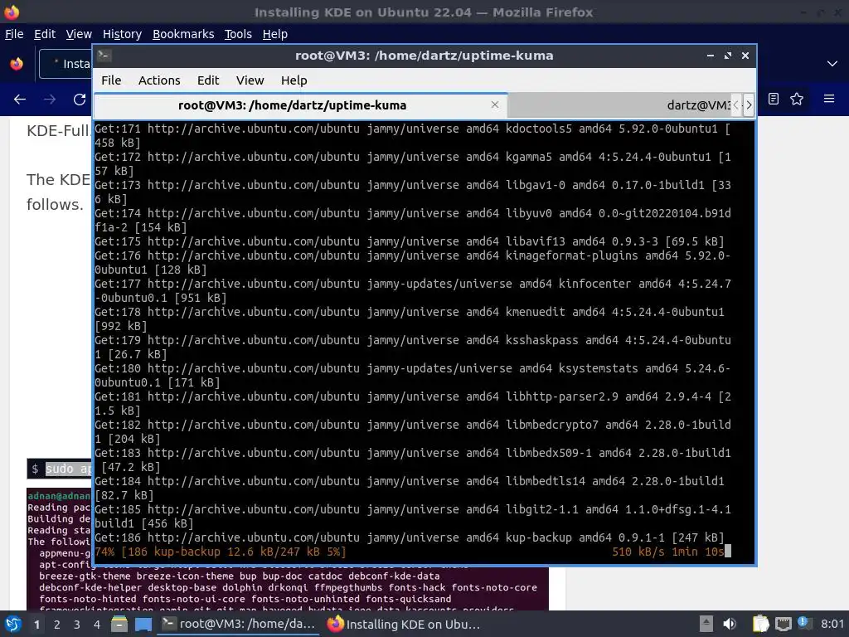
Task: Click the Get:186 kup-backup terminal line
Action: (x=410, y=537)
